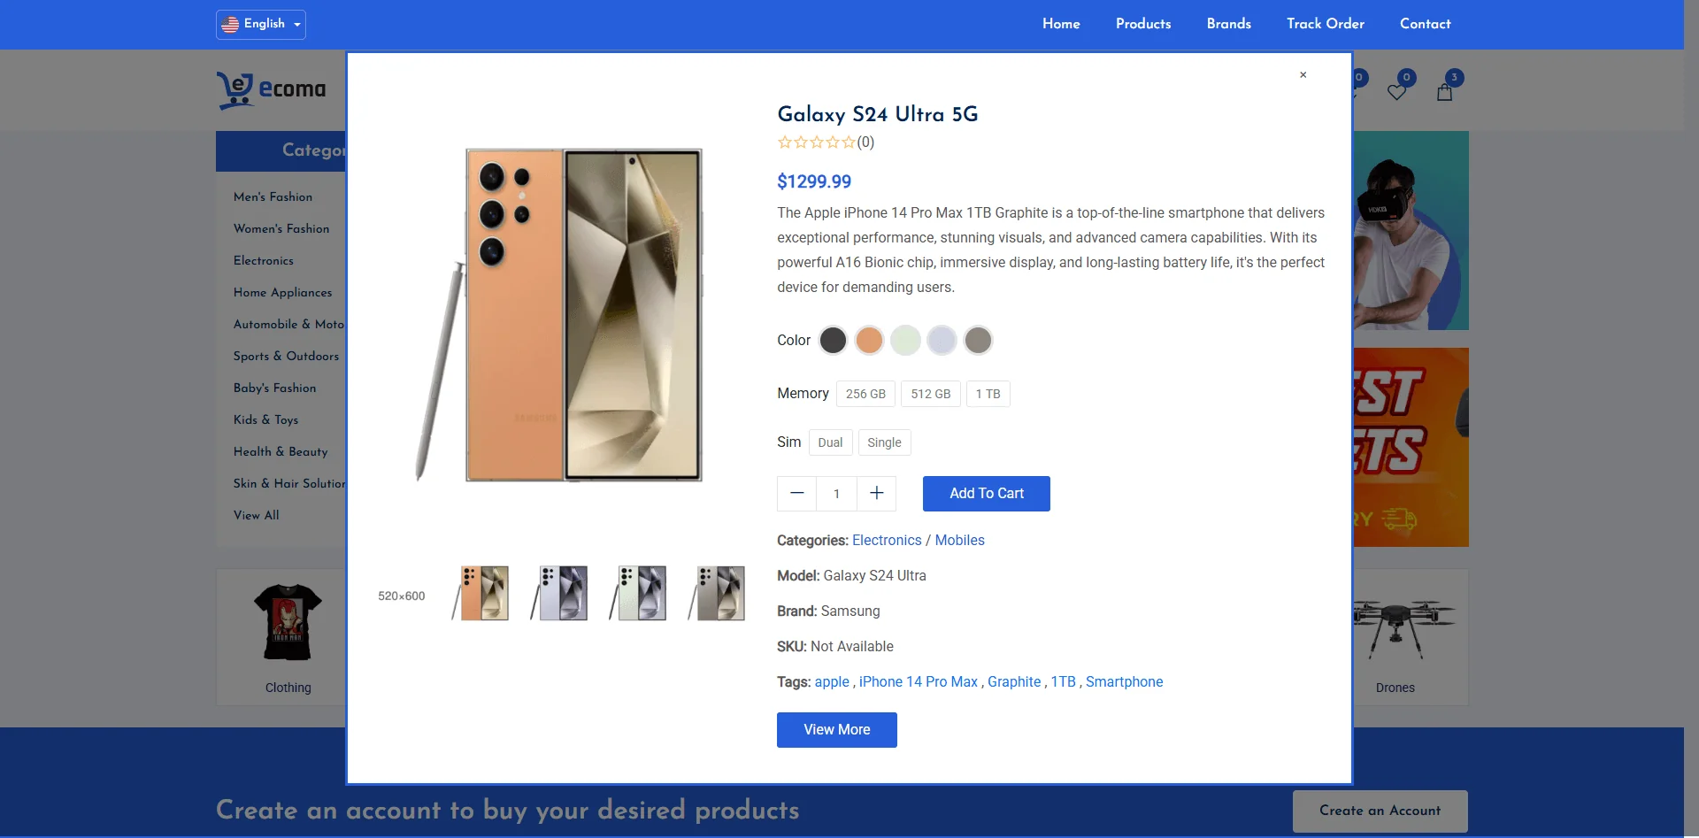Open the wishlist heart icon
The height and width of the screenshot is (838, 1699).
[1397, 91]
